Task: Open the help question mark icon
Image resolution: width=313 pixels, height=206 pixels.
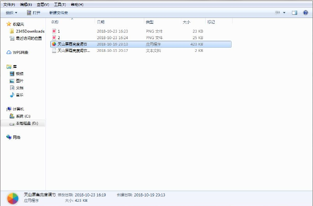Action: 306,13
